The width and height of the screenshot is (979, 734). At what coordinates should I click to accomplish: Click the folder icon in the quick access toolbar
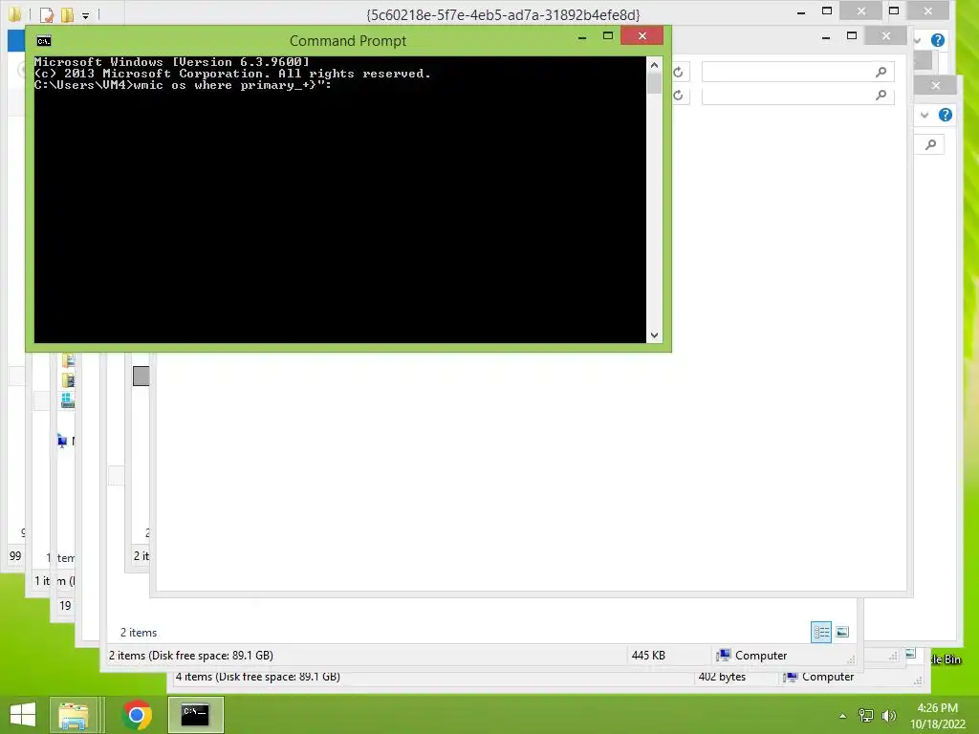click(13, 13)
